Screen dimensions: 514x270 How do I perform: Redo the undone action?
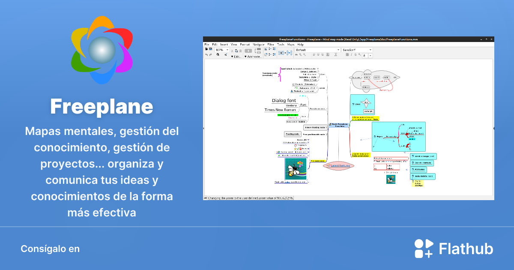(210, 55)
